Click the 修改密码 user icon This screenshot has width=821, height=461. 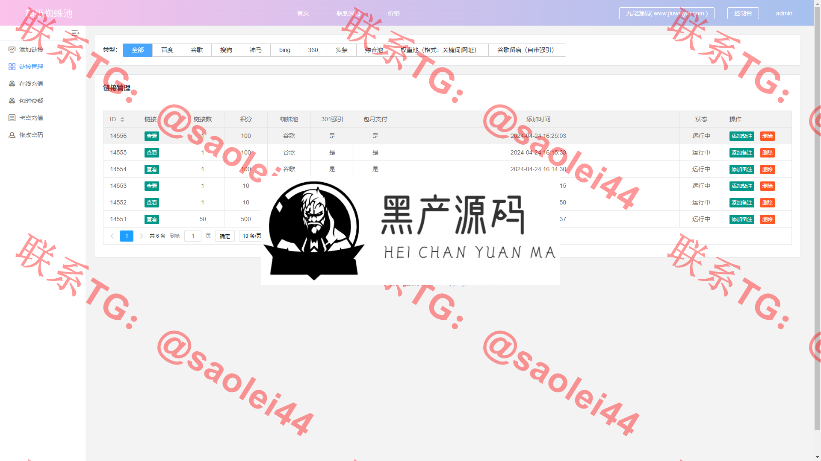point(12,135)
